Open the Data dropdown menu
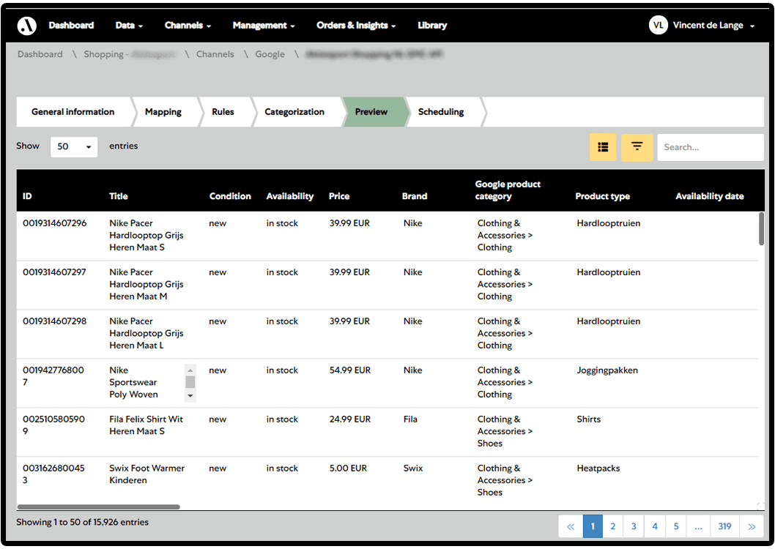Viewport: 775px width, 549px height. 129,25
